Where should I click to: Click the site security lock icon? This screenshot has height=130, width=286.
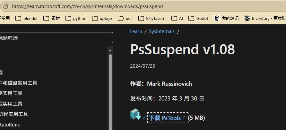click(x=5, y=6)
